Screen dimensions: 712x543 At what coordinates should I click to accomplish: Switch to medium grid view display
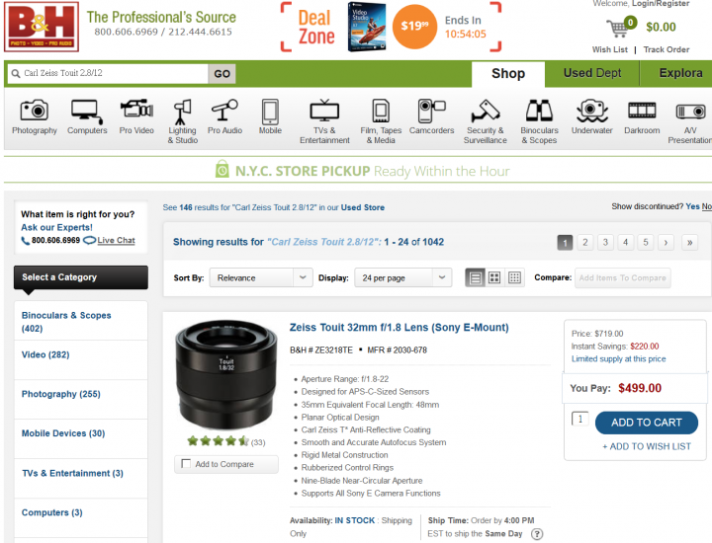click(494, 277)
